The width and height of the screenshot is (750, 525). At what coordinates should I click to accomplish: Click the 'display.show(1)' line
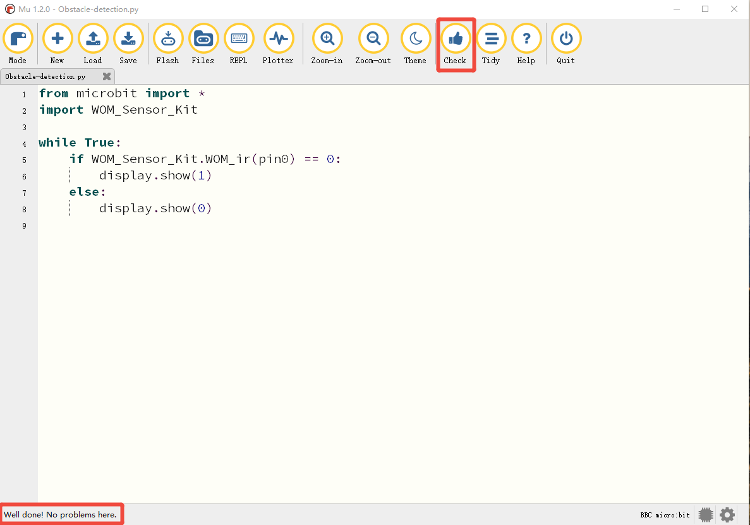[155, 176]
